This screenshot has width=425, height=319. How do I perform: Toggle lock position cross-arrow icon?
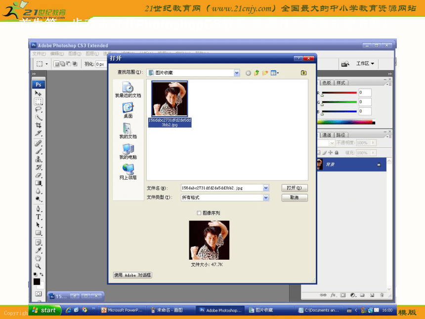coord(331,152)
